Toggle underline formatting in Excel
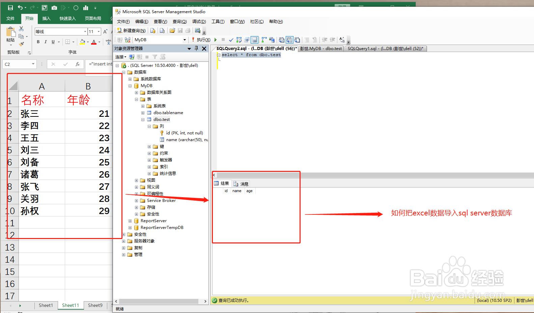 click(x=53, y=42)
